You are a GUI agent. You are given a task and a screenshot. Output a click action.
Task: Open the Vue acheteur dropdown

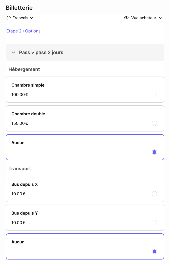[x=144, y=18]
